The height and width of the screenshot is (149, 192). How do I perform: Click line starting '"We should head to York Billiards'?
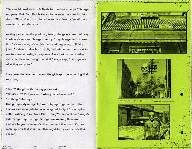pyautogui.click(x=47, y=9)
